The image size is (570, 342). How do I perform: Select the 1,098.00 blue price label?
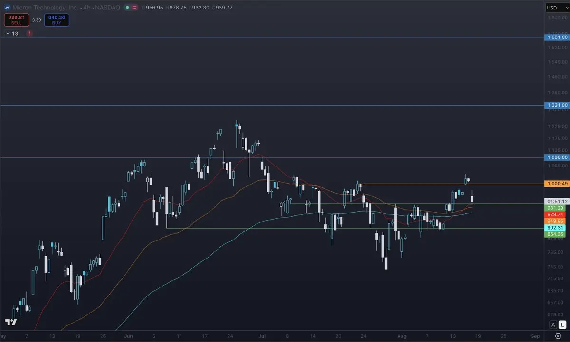coord(557,157)
